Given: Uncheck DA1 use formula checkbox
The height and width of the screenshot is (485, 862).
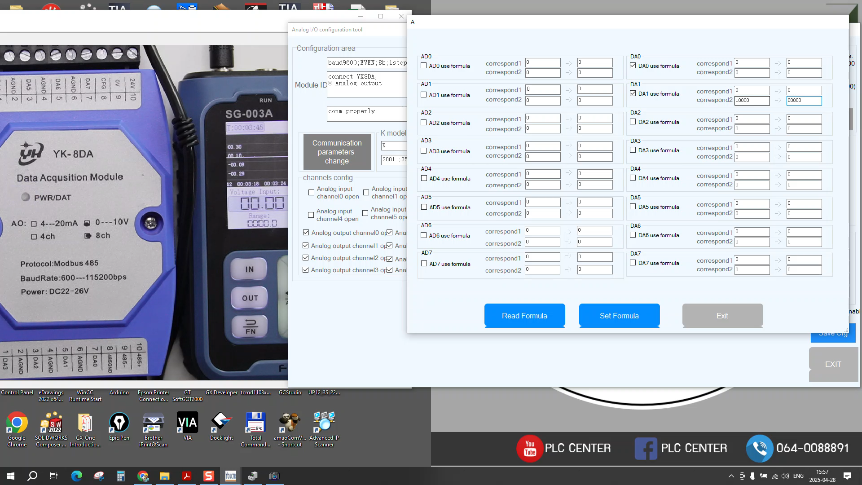Looking at the screenshot, I should [x=633, y=93].
